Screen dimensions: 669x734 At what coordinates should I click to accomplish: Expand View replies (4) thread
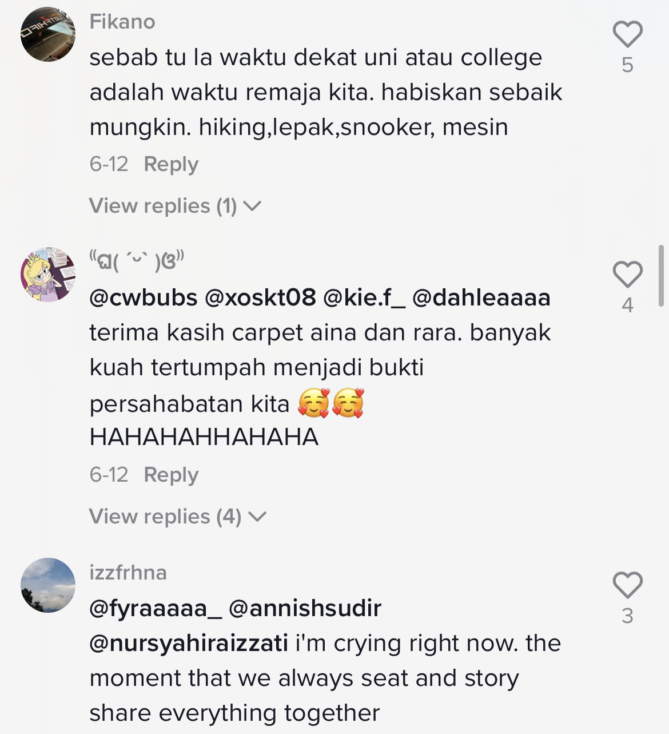(x=177, y=517)
